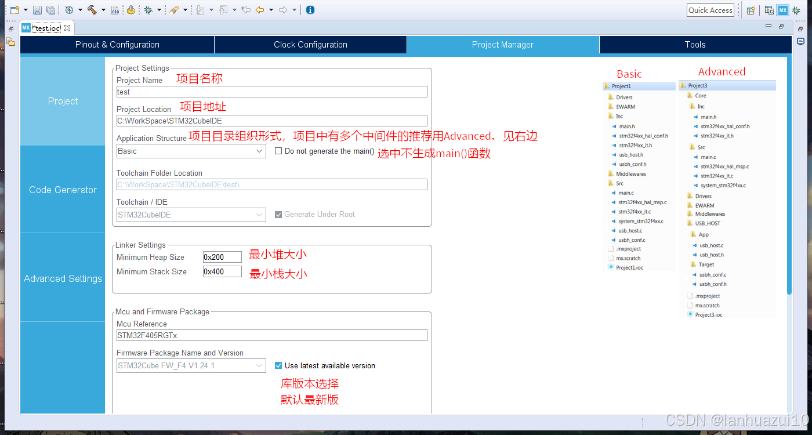The image size is (812, 435).
Task: Click the Linker Settings group label
Action: [x=140, y=245]
